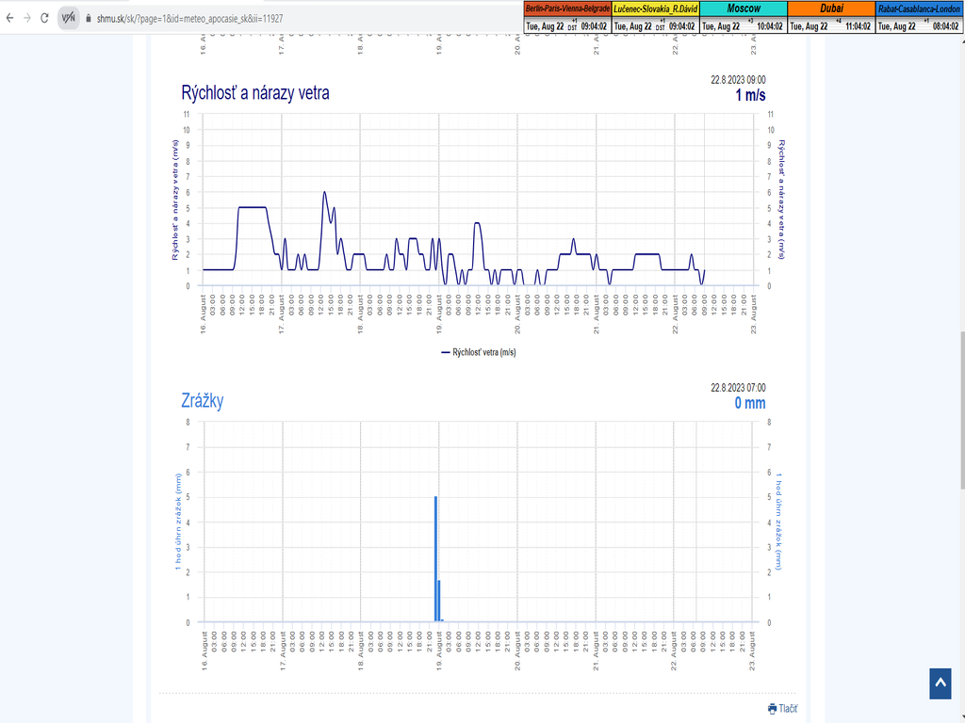Click the padlock site security icon
This screenshot has height=723, width=965.
coord(88,18)
